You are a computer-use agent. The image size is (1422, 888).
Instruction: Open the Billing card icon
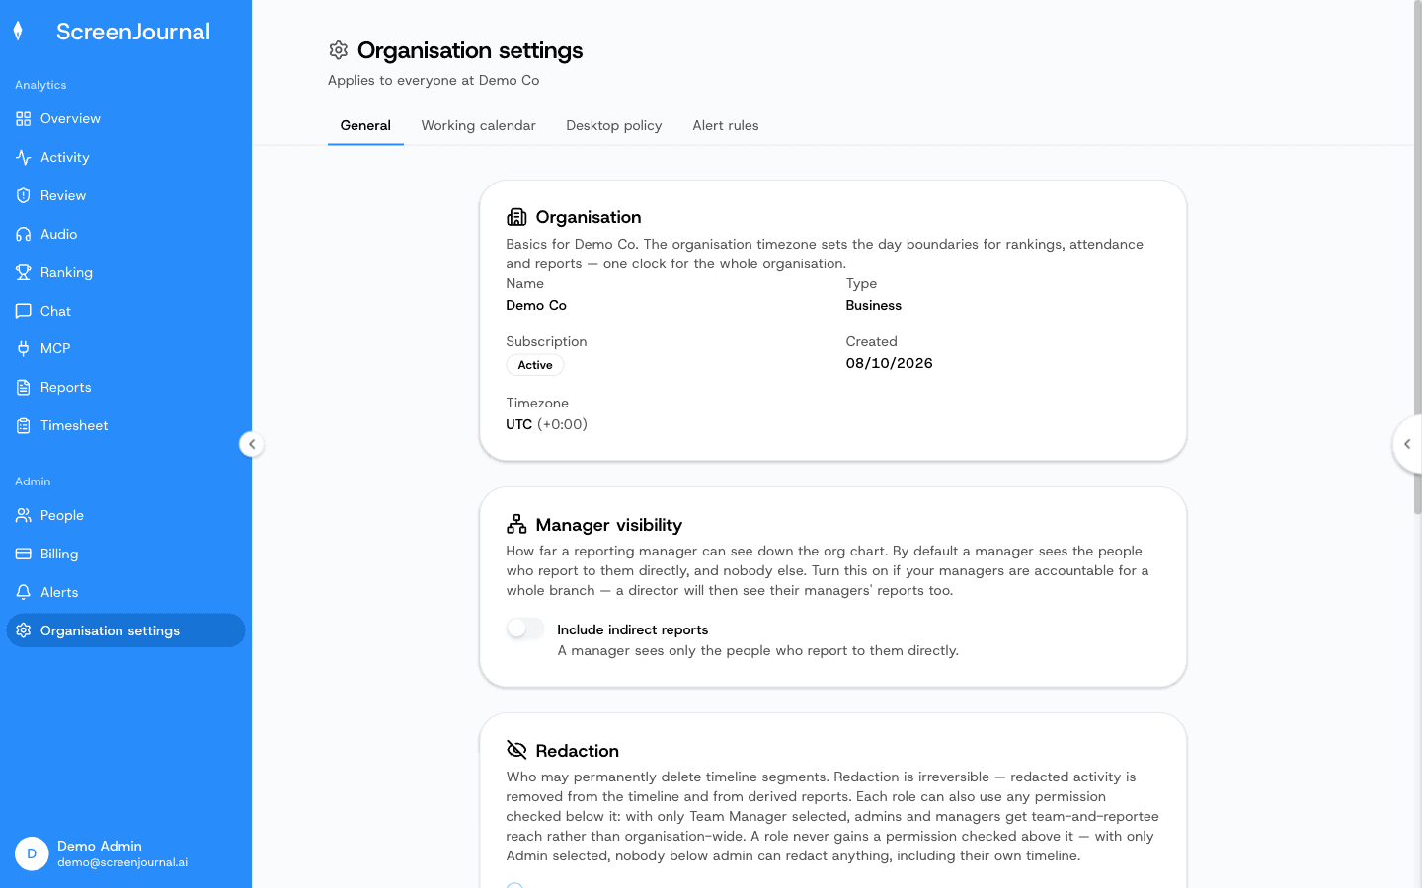pyautogui.click(x=23, y=555)
